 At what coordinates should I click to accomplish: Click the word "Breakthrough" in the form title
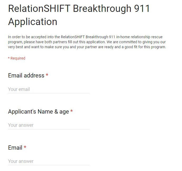[x=101, y=9]
